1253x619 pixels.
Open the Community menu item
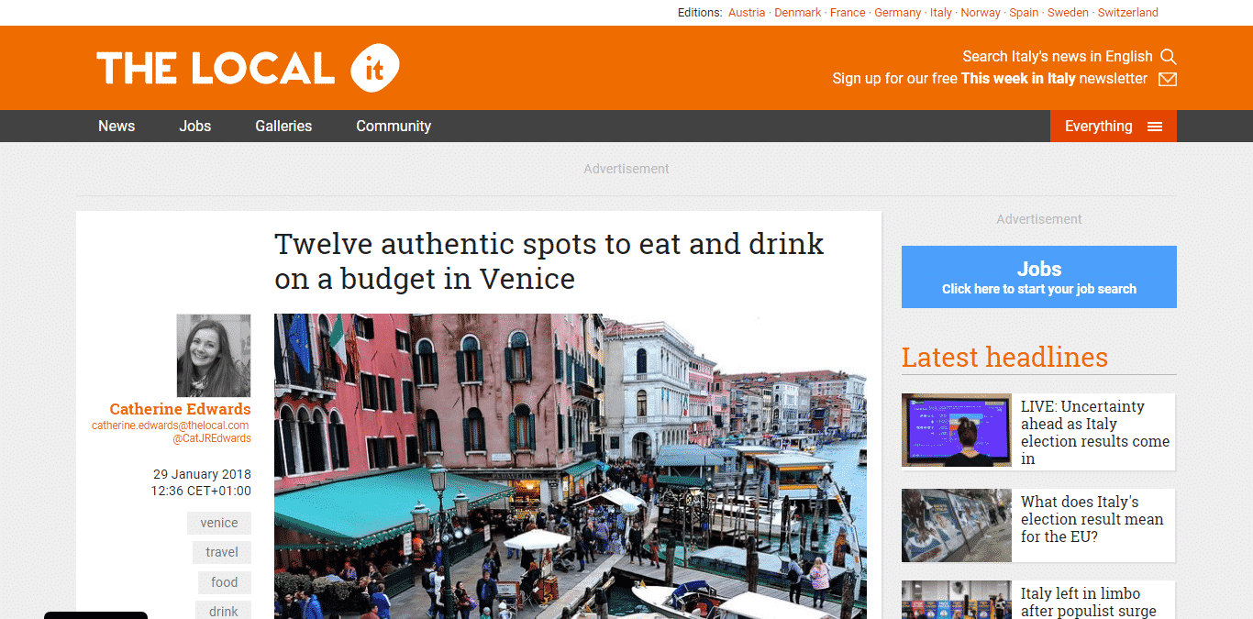pyautogui.click(x=394, y=127)
